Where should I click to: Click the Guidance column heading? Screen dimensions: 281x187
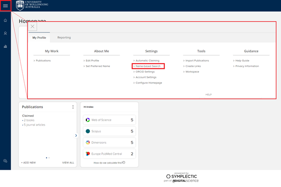click(x=251, y=51)
